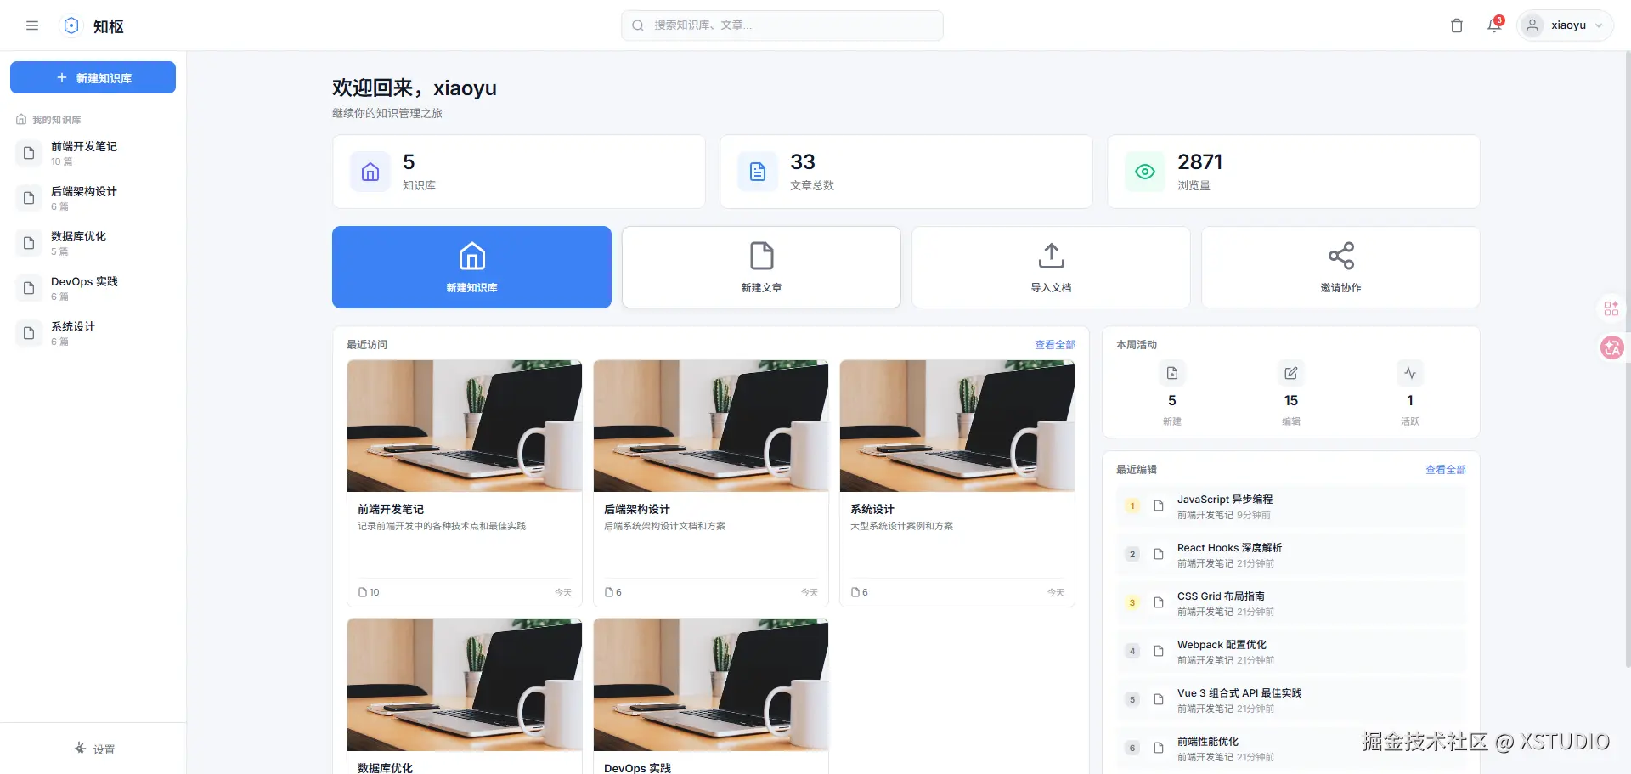Viewport: 1631px width, 774px height.
Task: Open the 后端架构设计 card thumbnail
Action: point(710,426)
